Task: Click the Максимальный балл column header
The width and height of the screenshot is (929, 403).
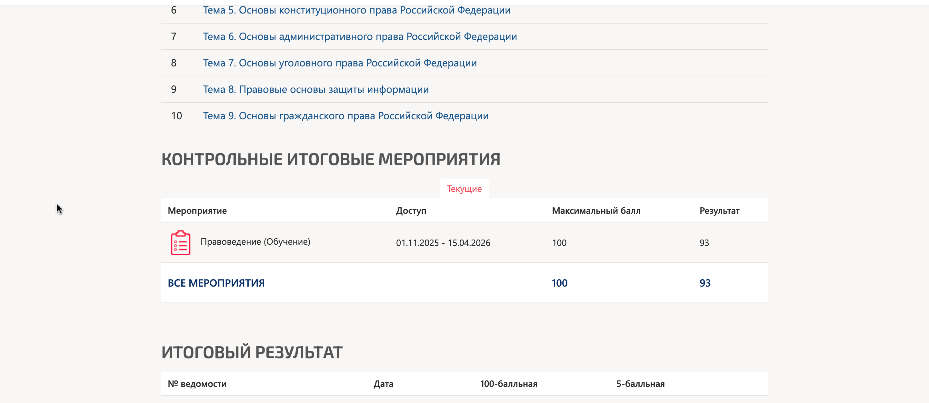Action: coord(596,211)
